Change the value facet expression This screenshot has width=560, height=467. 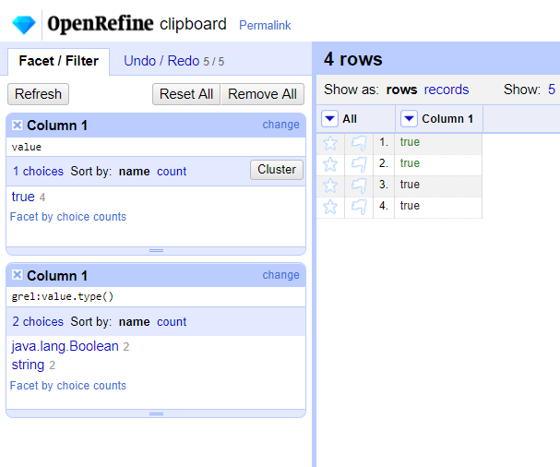click(280, 125)
